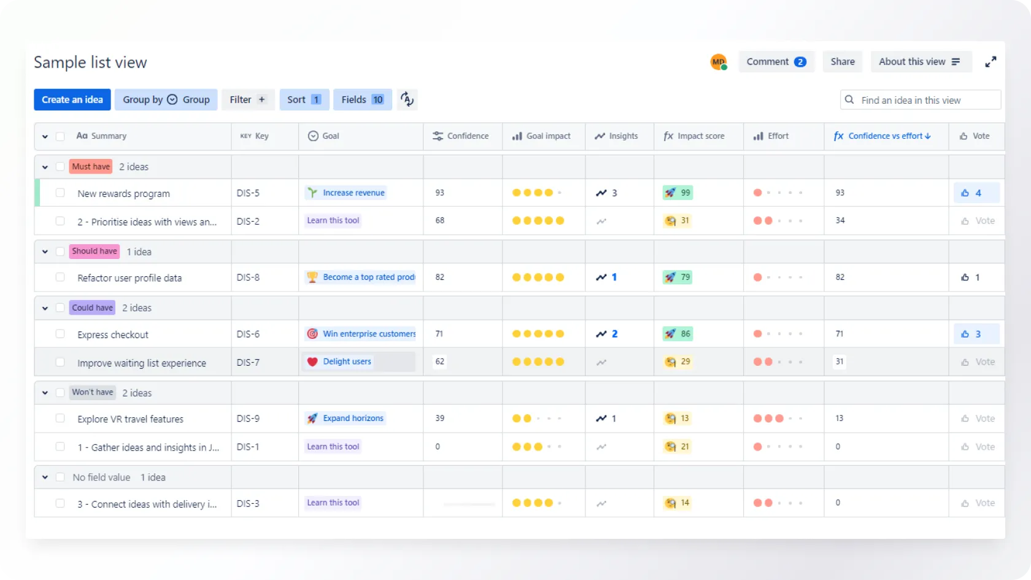Check the box for New rewards program
Screen dimensions: 1031x580
pos(60,193)
